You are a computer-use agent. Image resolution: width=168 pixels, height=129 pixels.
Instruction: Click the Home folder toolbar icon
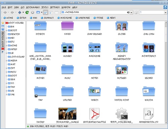(x=38, y=12)
